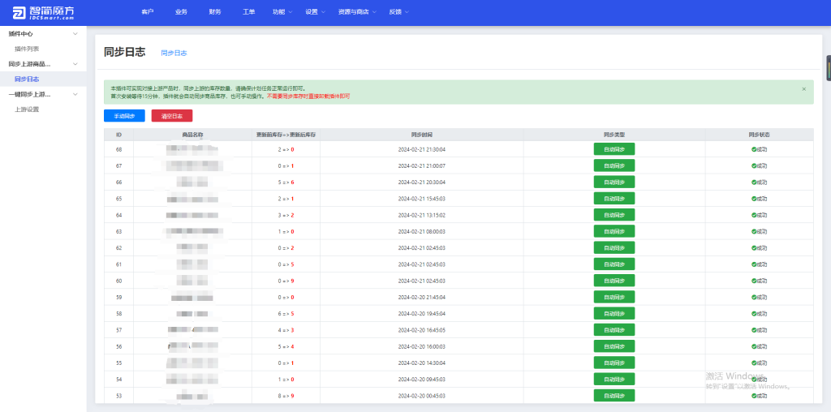This screenshot has width=831, height=412.
Task: Click the 自动同步 button in row 57
Action: (x=614, y=330)
